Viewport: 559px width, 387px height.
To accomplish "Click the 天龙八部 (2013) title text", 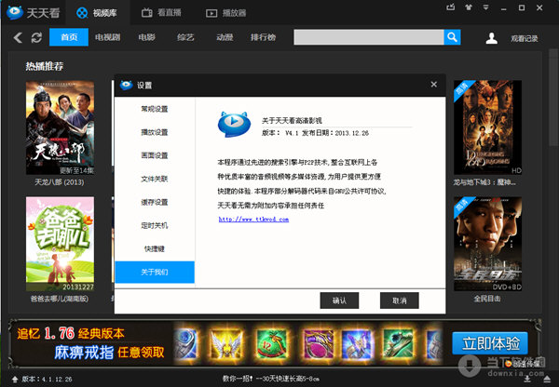I will tap(60, 182).
